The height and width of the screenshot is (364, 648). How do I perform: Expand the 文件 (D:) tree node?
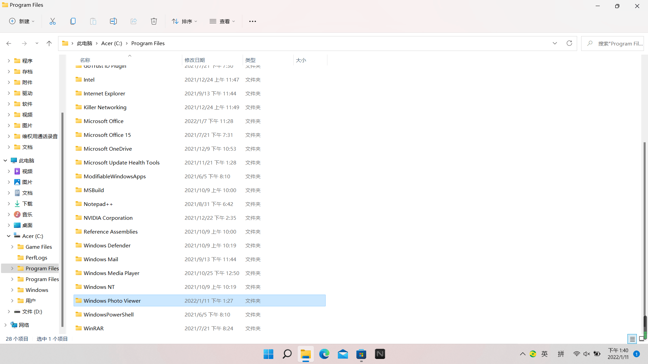coord(9,311)
